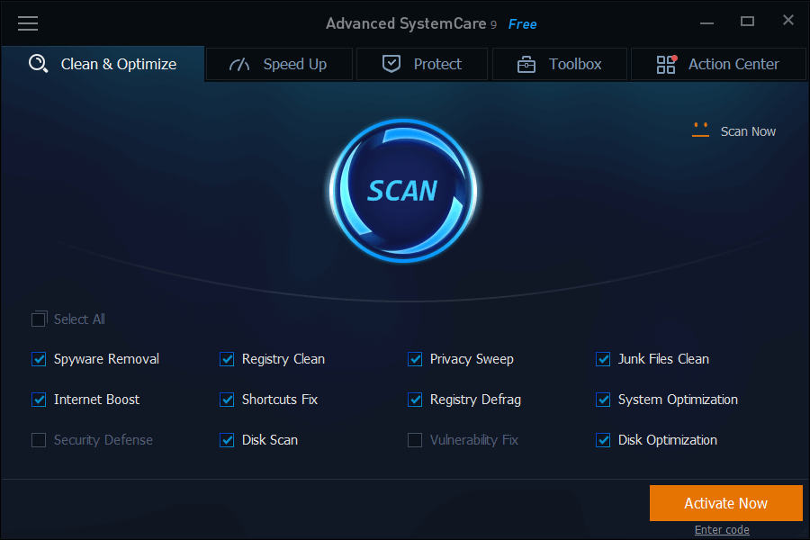This screenshot has height=540, width=810.
Task: Enable Vulnerability Fix checkbox
Action: pyautogui.click(x=415, y=440)
